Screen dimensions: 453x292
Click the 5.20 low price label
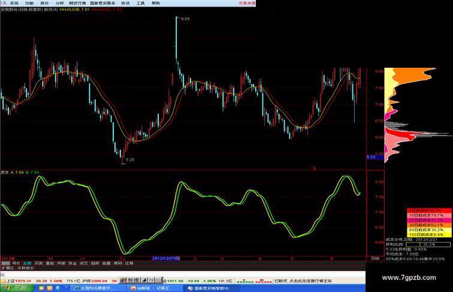pos(130,159)
